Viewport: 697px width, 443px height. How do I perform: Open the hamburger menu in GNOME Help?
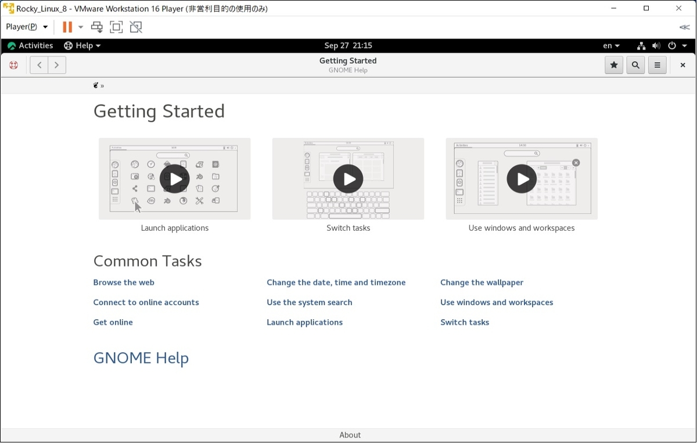tap(657, 65)
